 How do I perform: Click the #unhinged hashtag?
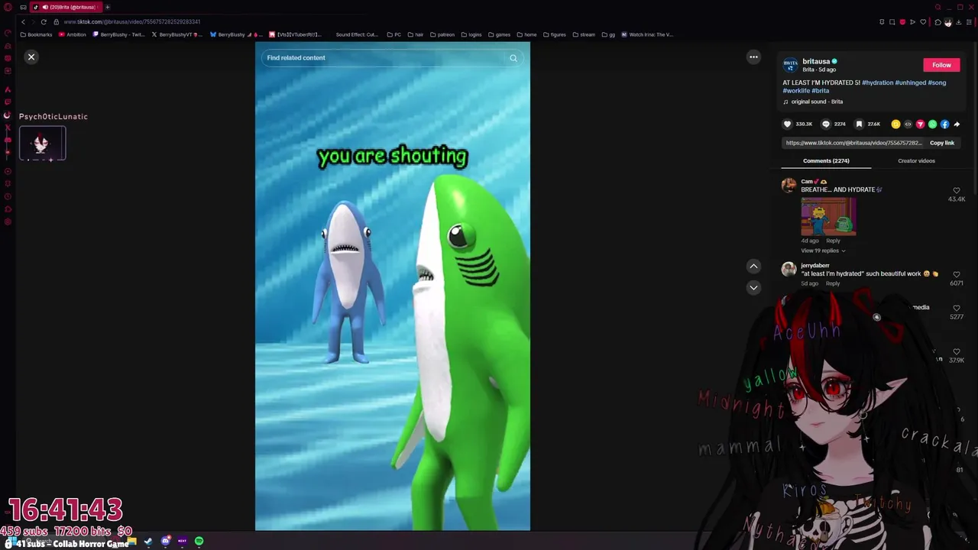910,82
